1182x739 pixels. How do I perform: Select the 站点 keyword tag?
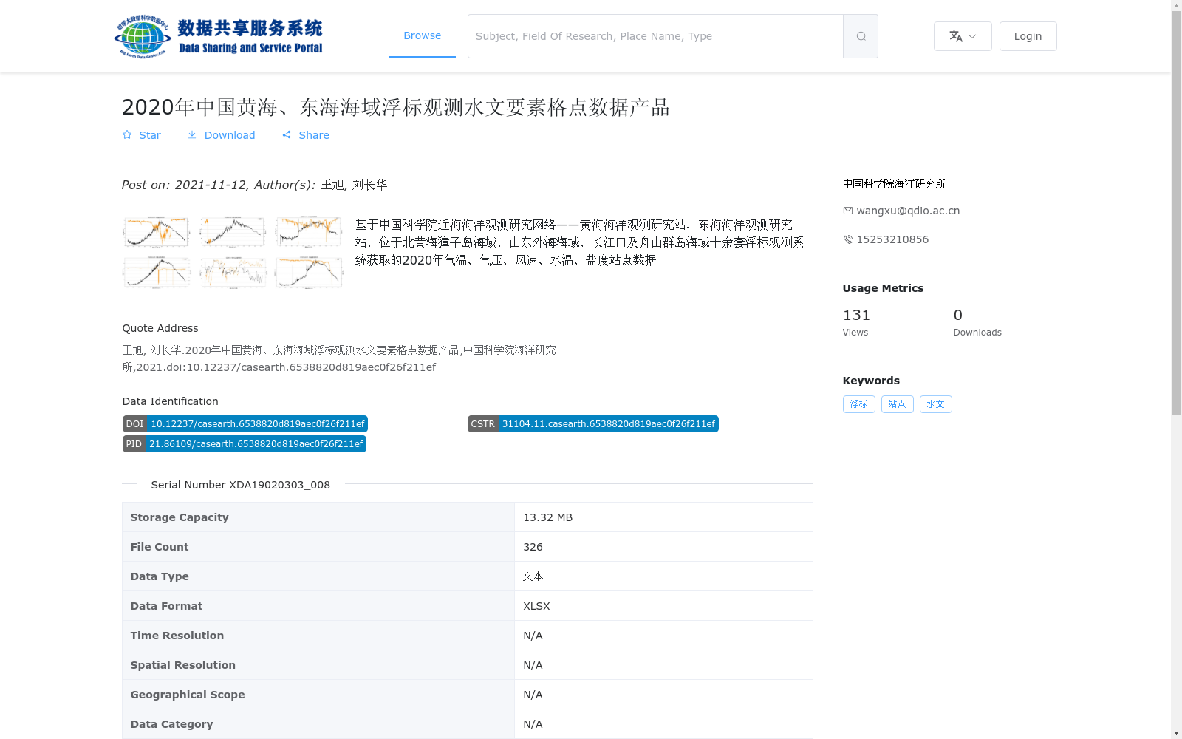coord(898,404)
